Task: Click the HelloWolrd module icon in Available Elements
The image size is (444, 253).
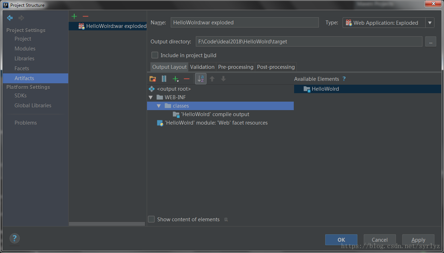Action: [x=307, y=89]
